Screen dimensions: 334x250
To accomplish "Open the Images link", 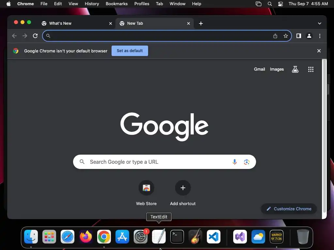I will point(277,69).
